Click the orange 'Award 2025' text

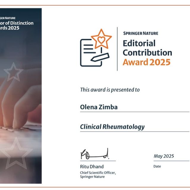point(147,62)
